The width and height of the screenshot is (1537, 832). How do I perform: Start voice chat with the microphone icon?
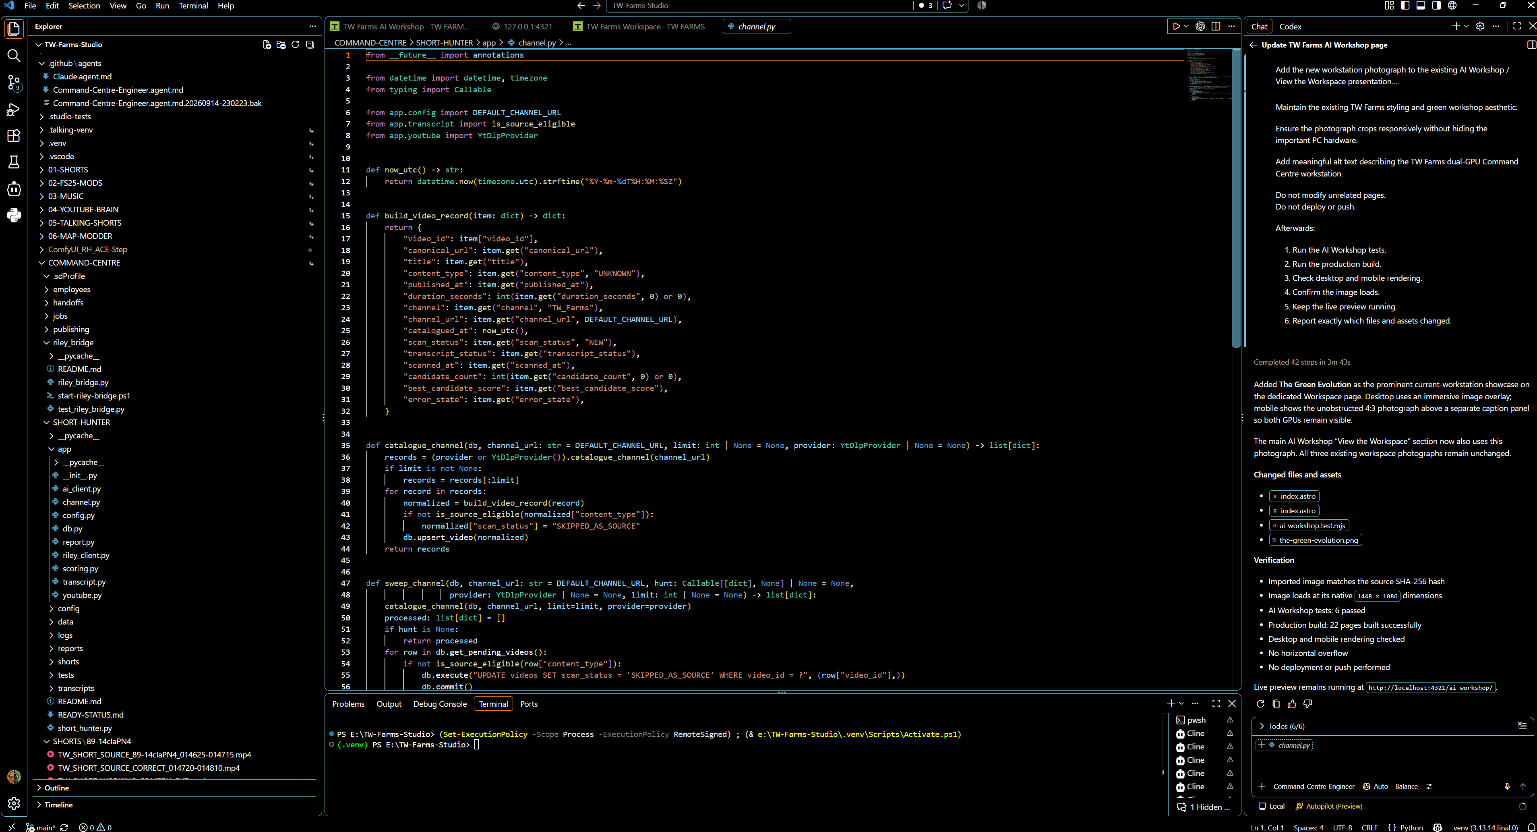(1506, 786)
